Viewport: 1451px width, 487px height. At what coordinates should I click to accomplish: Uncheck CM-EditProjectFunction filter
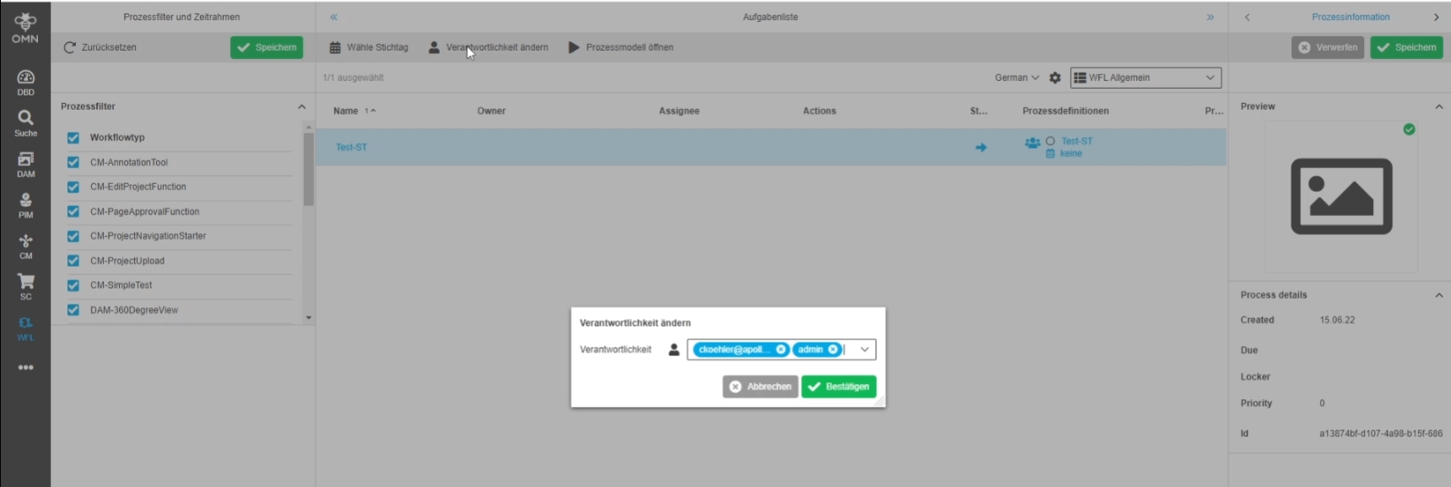pyautogui.click(x=73, y=187)
